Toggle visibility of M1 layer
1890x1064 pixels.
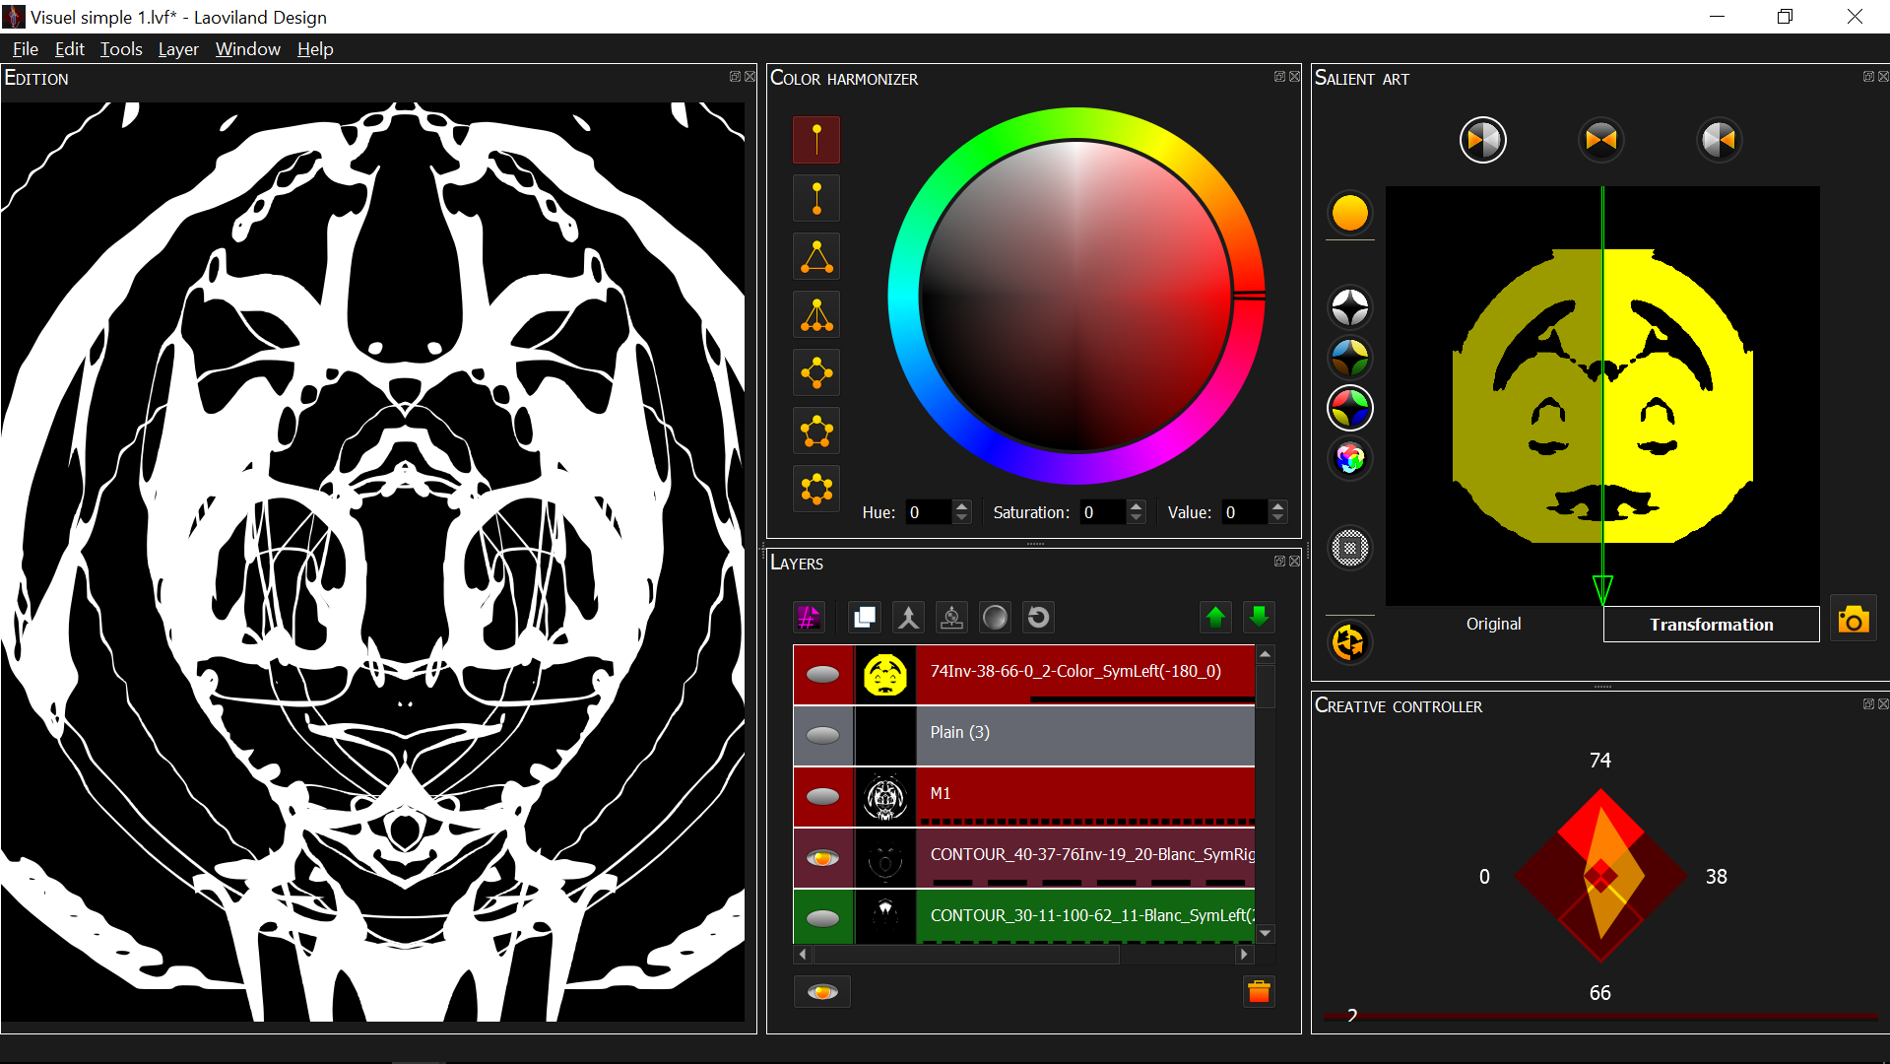click(x=822, y=797)
